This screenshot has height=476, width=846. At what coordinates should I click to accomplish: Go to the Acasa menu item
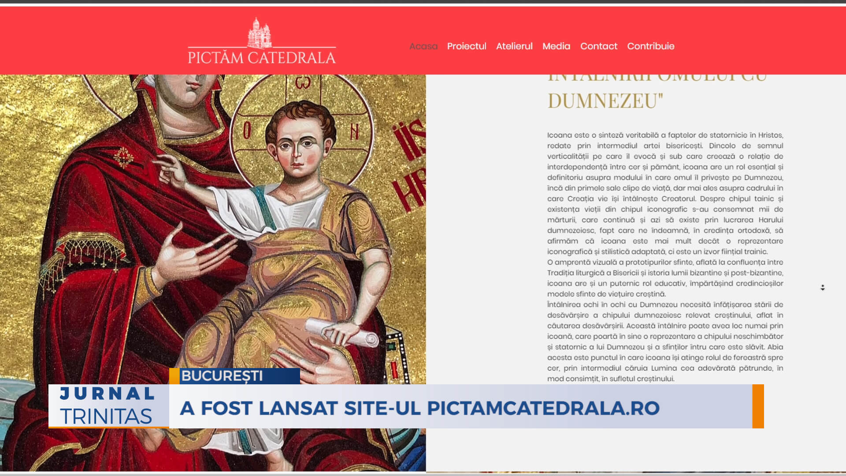[423, 46]
